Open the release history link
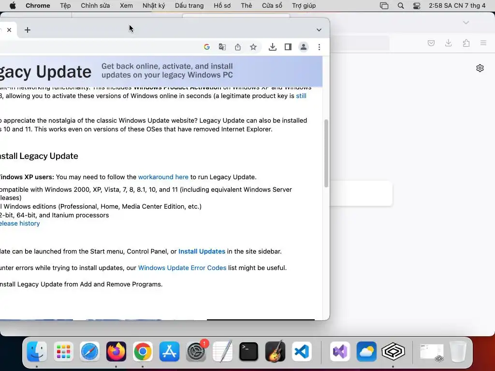Viewport: 495px width, 371px height. tap(19, 223)
